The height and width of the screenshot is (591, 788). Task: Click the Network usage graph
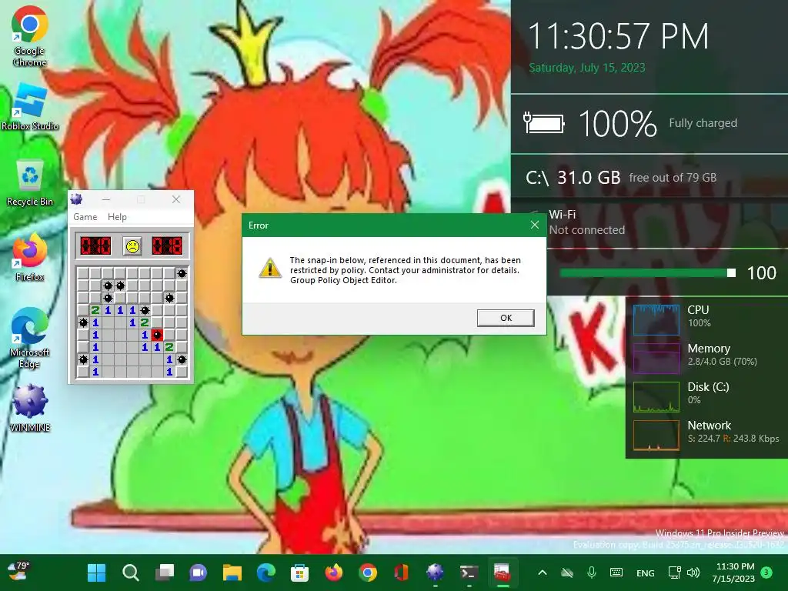[656, 435]
